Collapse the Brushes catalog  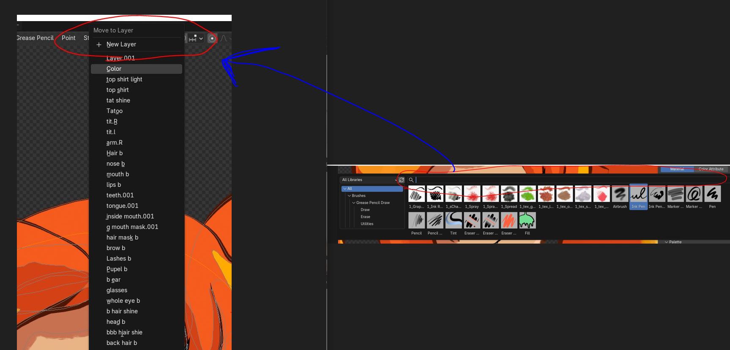click(x=349, y=196)
